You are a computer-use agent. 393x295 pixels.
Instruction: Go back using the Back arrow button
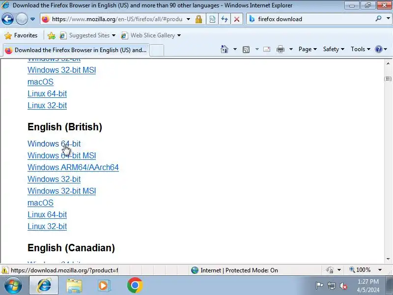7,19
